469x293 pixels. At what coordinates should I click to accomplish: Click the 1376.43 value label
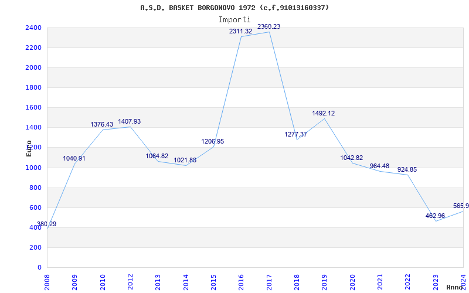coord(102,124)
